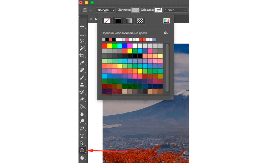This screenshot has height=163, width=278.
Task: Open the swatches gear settings menu
Action: (x=166, y=33)
